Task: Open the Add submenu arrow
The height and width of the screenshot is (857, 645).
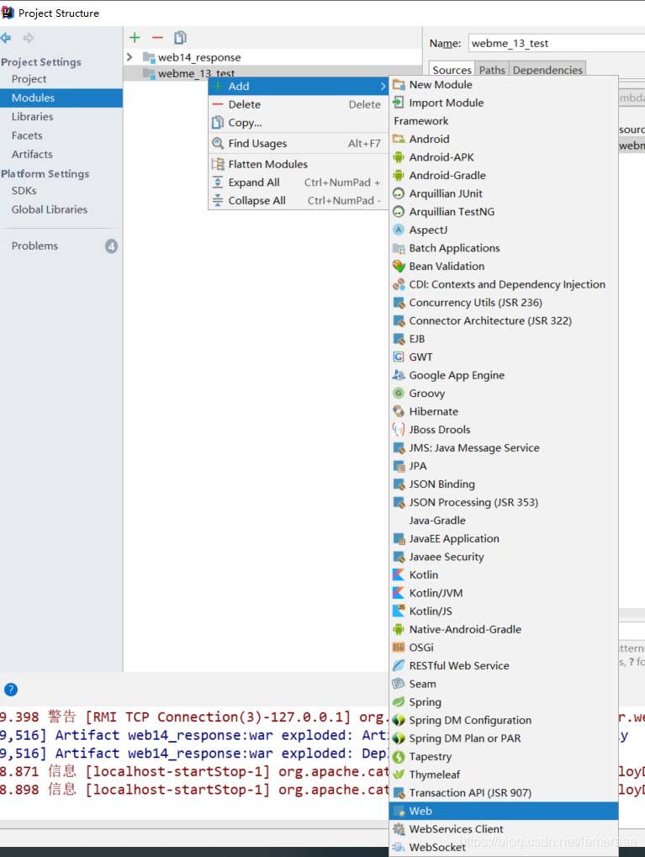Action: (x=383, y=87)
